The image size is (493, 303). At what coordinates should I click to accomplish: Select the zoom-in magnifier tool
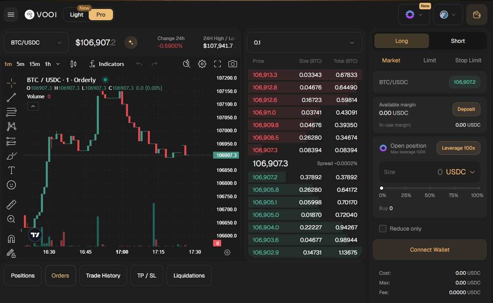pos(11,219)
